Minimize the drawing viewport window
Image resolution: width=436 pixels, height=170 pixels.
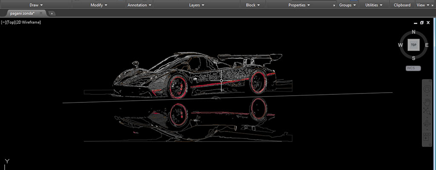[416, 23]
